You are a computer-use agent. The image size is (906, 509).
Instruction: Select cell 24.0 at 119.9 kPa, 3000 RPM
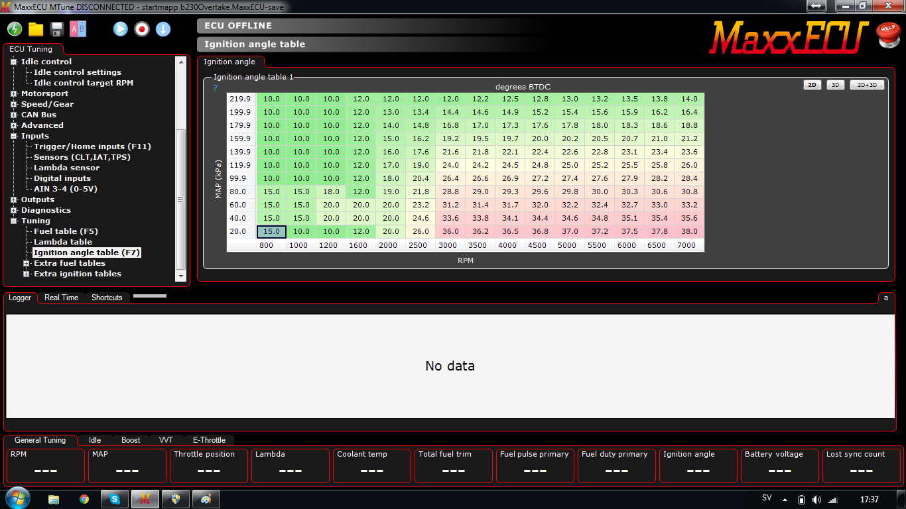point(450,166)
